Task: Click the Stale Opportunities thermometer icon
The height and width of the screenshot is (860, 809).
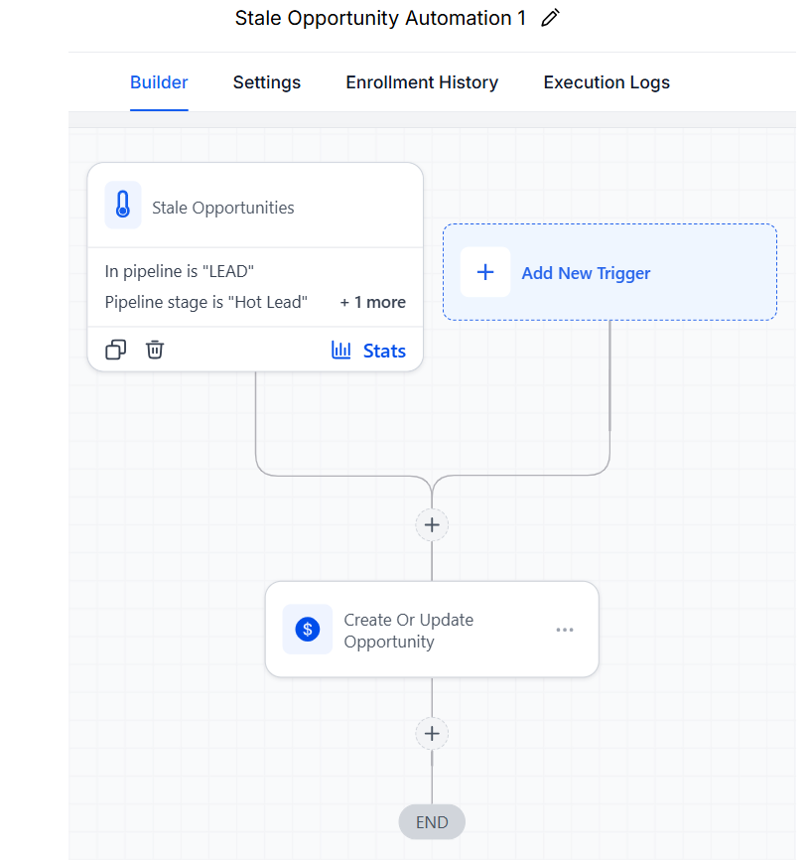Action: click(123, 205)
